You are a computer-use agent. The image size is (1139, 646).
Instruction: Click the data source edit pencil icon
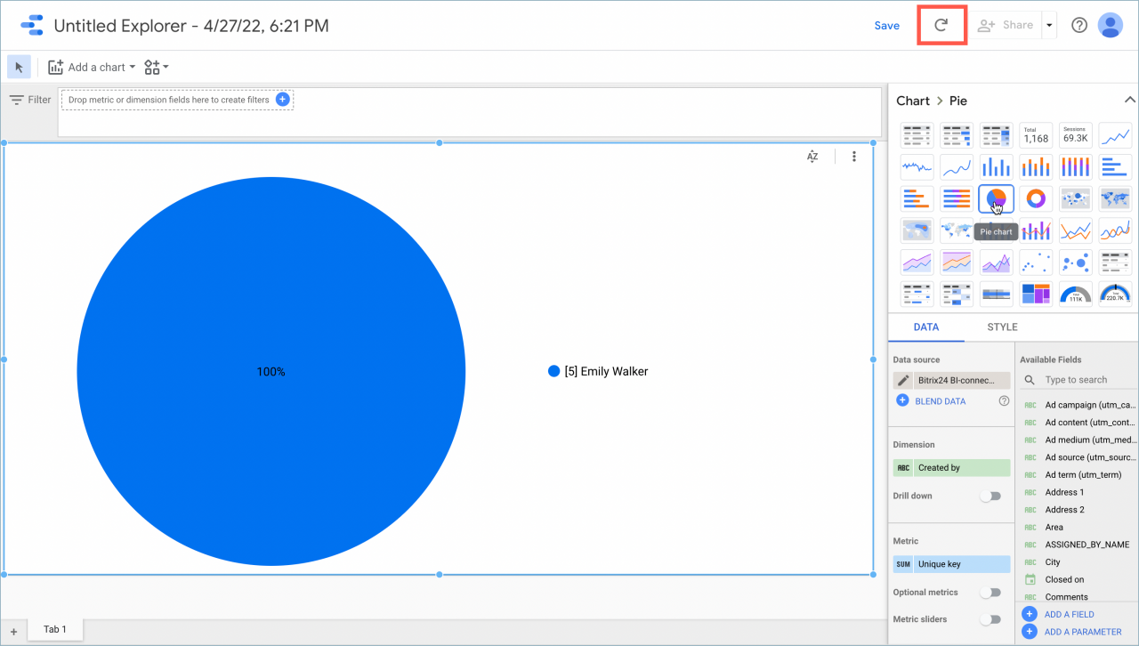903,380
